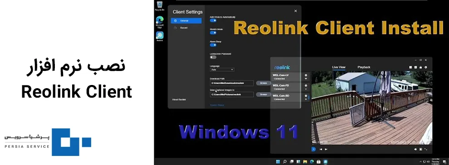The image size is (449, 165).
Task: Open Widgets on the taskbar
Action: pyautogui.click(x=298, y=162)
